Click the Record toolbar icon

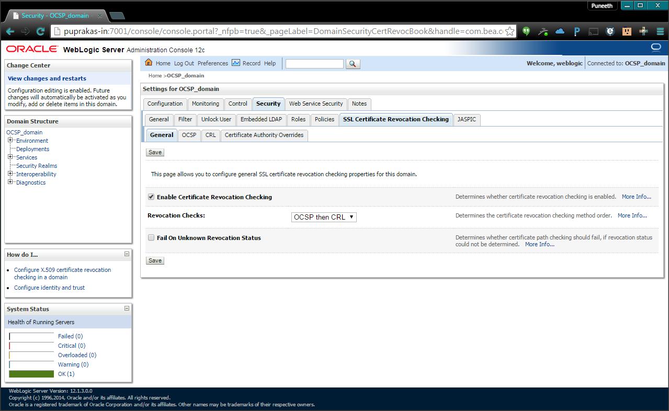236,63
